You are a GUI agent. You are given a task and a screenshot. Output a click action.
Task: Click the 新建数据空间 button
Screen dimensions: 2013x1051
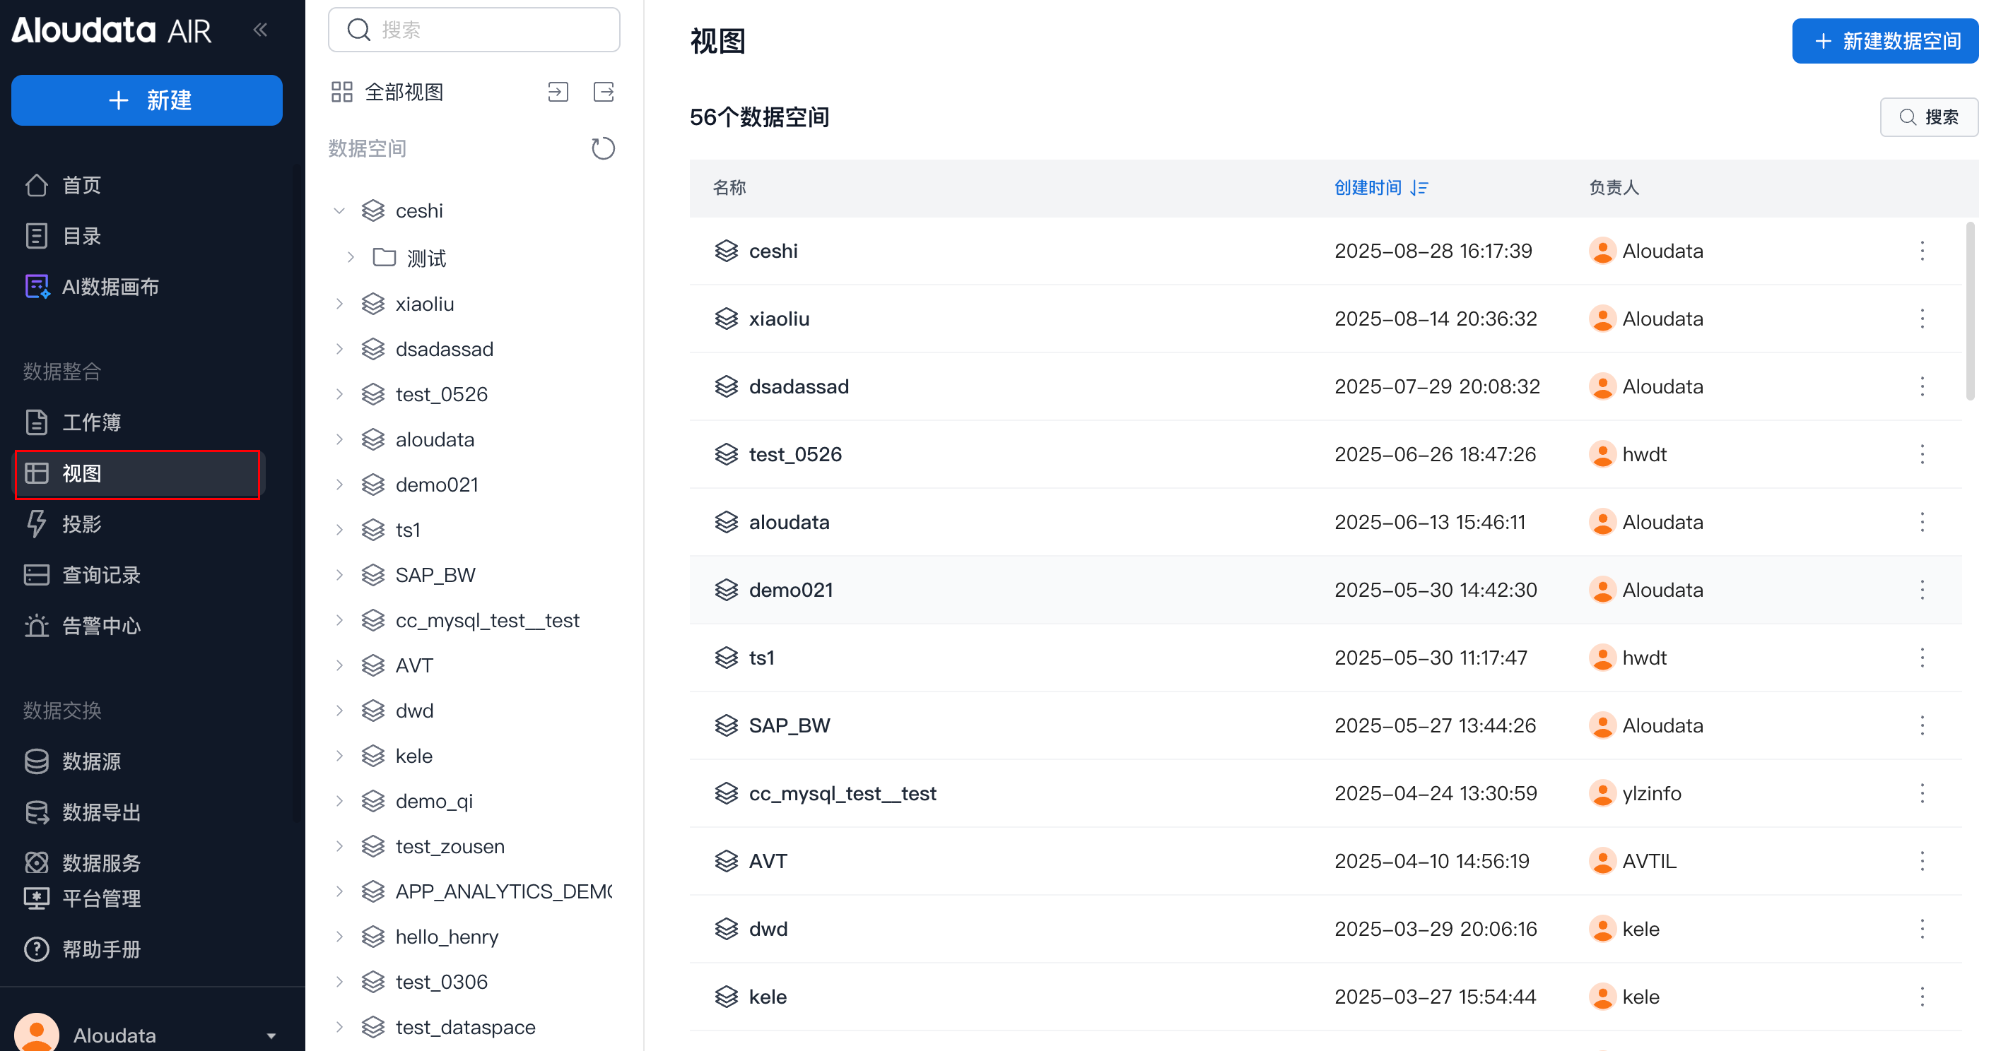(x=1884, y=40)
